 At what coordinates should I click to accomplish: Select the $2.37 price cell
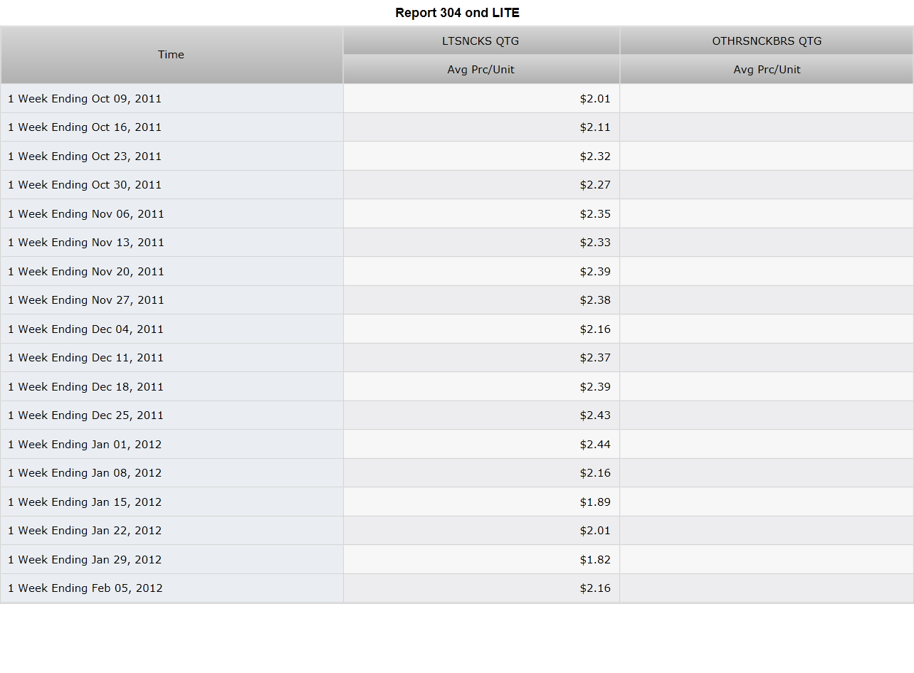pos(481,358)
